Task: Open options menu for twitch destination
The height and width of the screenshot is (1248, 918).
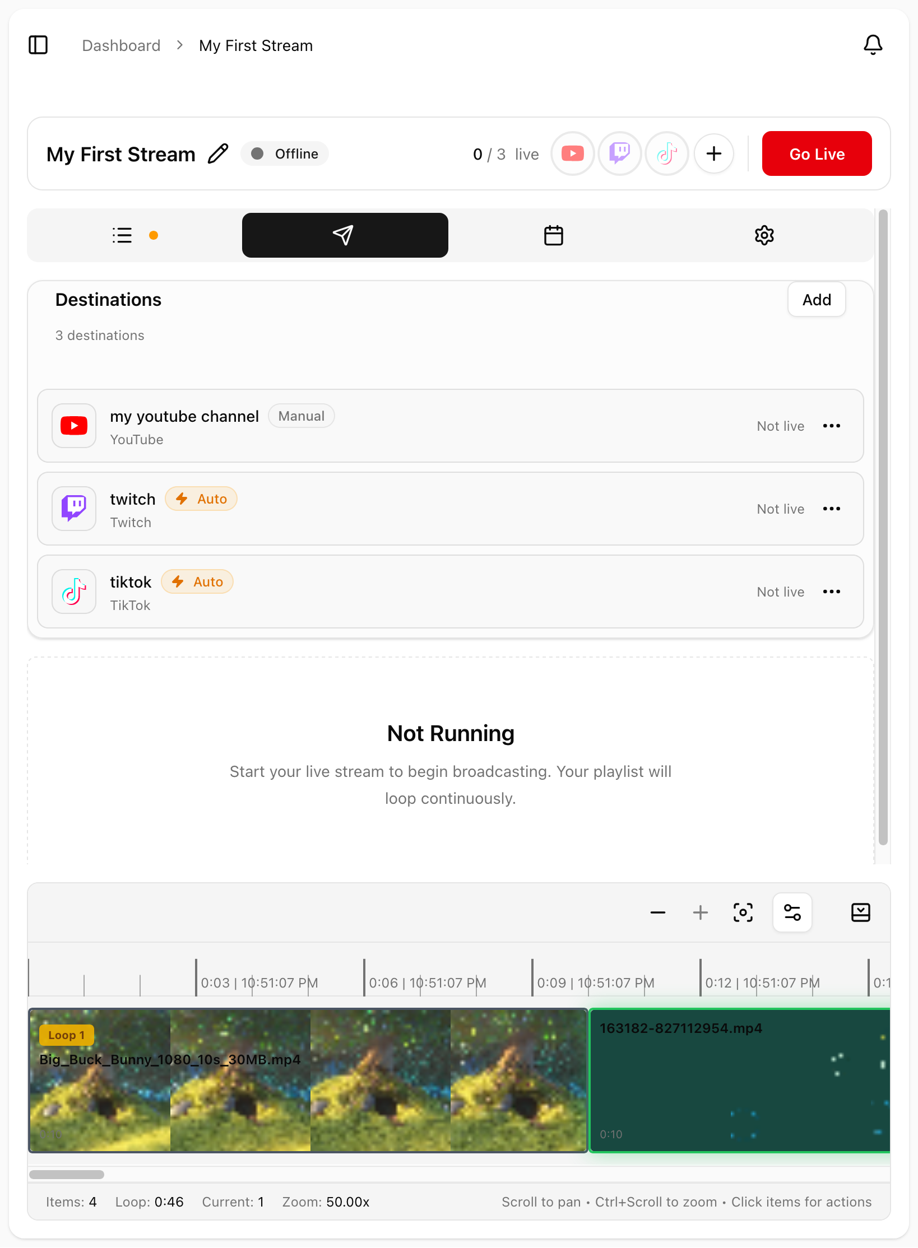Action: click(831, 509)
